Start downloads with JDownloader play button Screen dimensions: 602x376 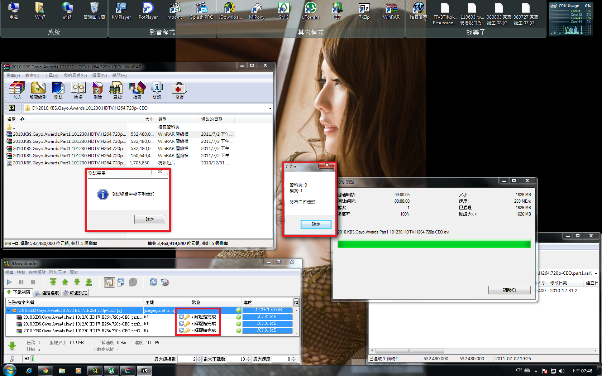pos(10,282)
